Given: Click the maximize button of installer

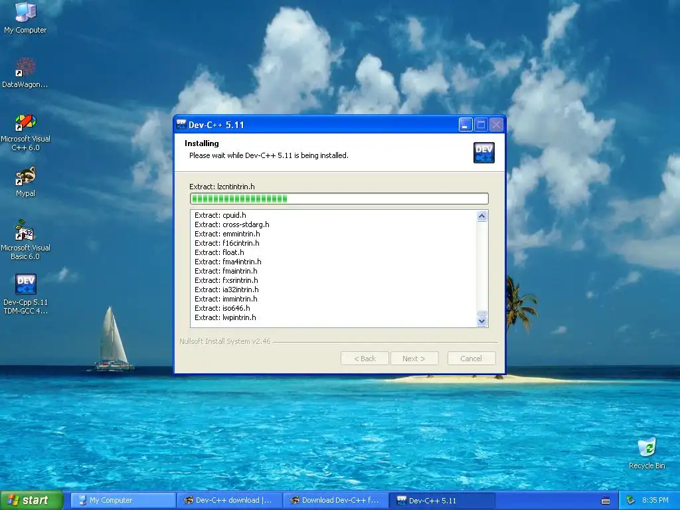Looking at the screenshot, I should 481,125.
